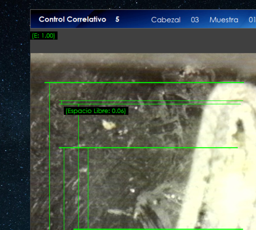This screenshot has height=230, width=256.
Task: Click the Cabezal label in header
Action: pos(165,20)
